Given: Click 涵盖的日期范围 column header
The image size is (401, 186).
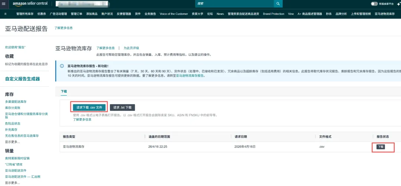Looking at the screenshot, I should click(x=159, y=137).
